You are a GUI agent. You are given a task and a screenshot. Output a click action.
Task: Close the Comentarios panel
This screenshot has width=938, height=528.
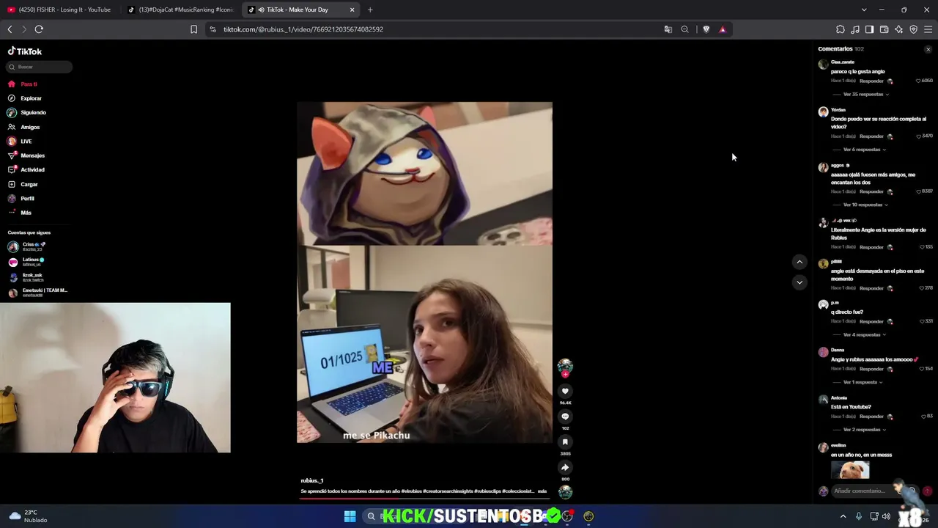point(928,49)
